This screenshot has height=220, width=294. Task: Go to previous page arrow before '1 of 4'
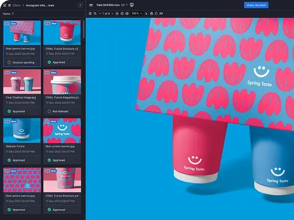pos(100,14)
